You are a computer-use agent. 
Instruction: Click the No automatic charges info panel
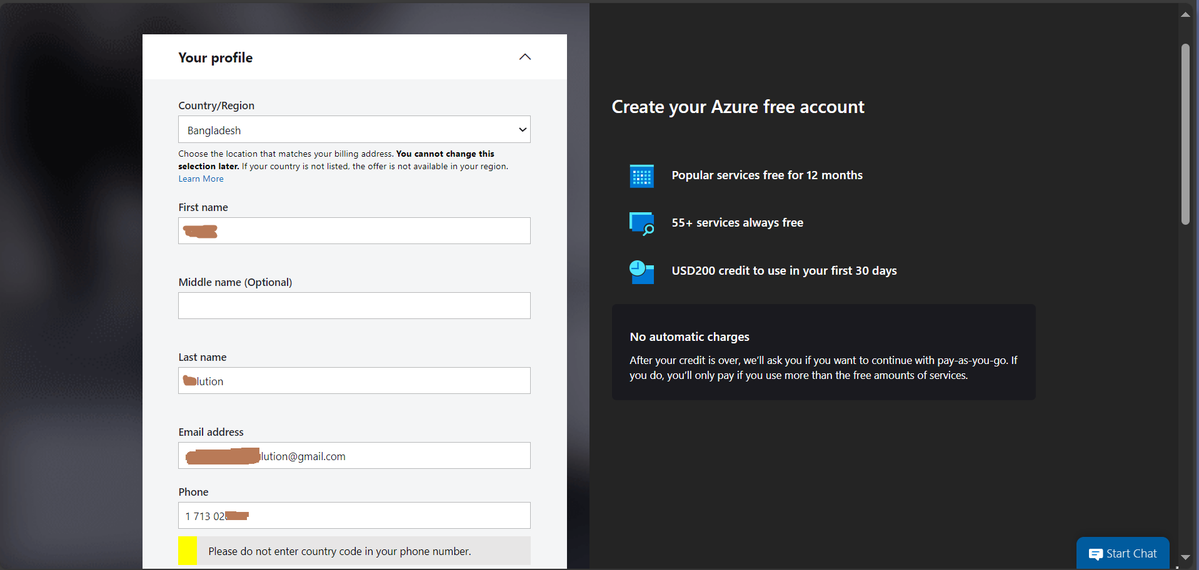823,352
